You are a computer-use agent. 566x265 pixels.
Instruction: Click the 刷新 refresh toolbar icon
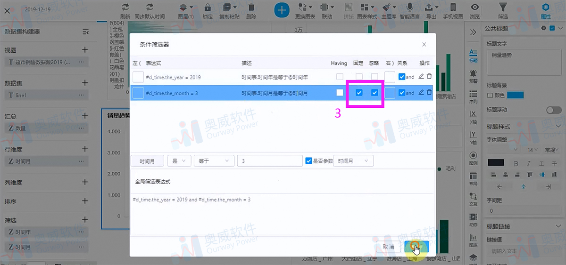tap(125, 8)
